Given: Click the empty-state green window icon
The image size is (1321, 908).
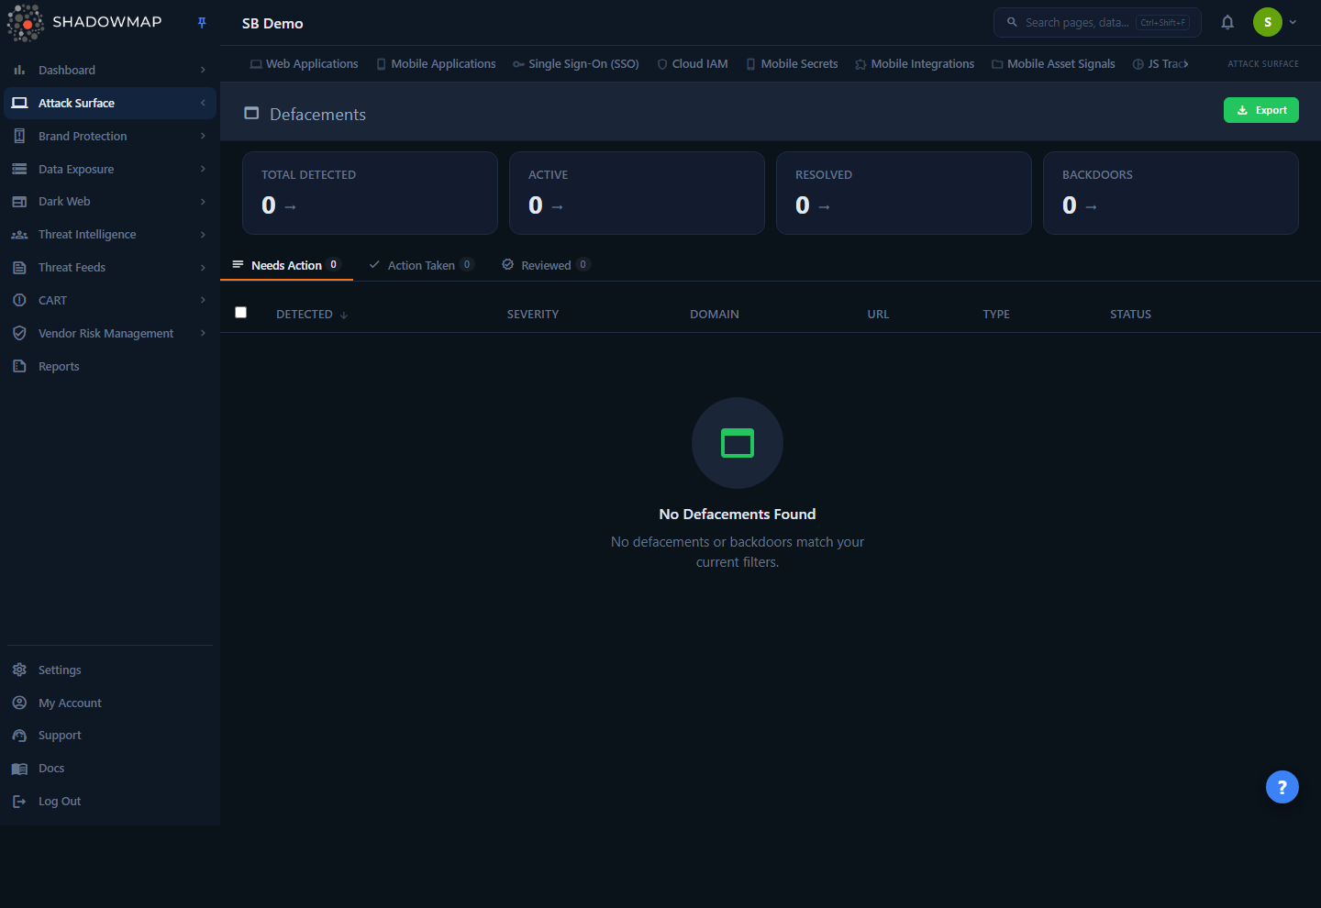Looking at the screenshot, I should (x=738, y=443).
